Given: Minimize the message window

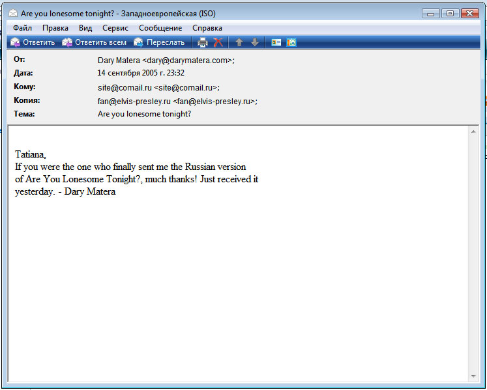Looking at the screenshot, I should coord(431,14).
